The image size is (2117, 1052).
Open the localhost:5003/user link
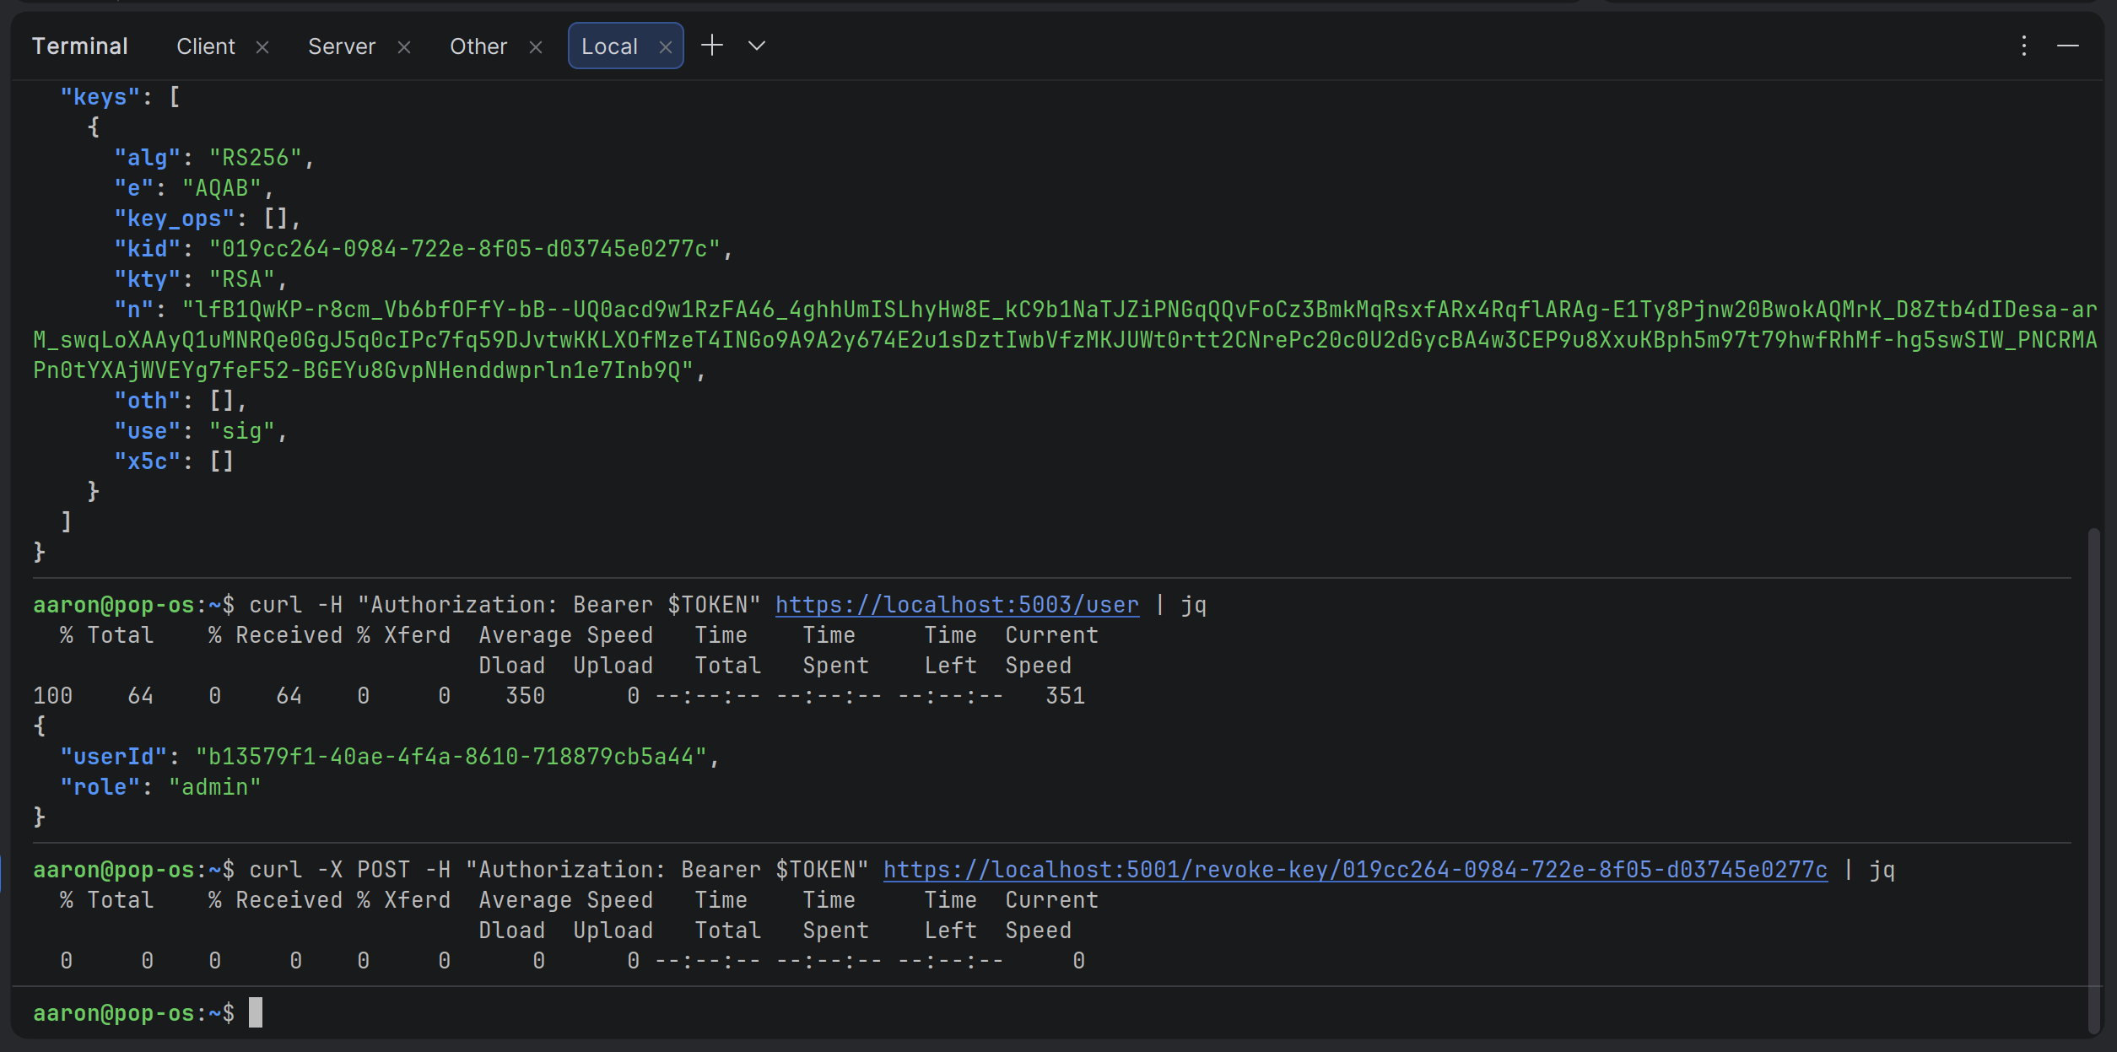(957, 605)
